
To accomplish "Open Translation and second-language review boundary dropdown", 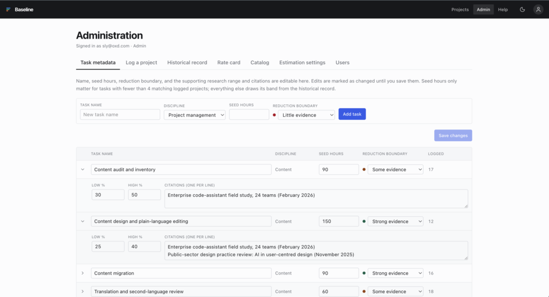I will (395, 292).
